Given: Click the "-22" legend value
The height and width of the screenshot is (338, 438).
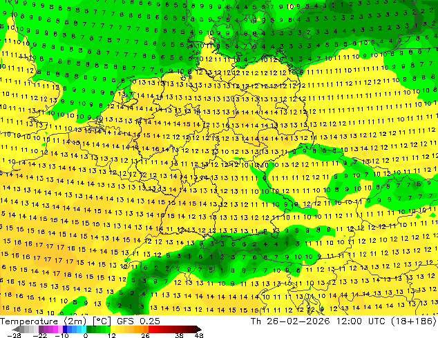Looking at the screenshot, I should point(40,335).
